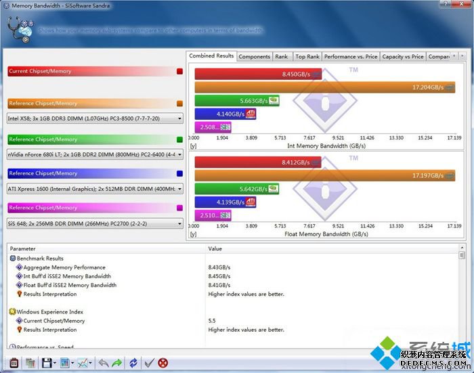Click the Windows Experience Index section icon
Image resolution: width=474 pixels, height=373 pixels.
tap(12, 311)
